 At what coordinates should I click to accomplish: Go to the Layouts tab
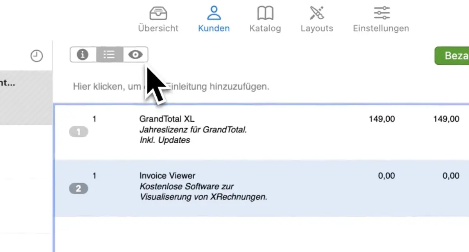(x=317, y=20)
